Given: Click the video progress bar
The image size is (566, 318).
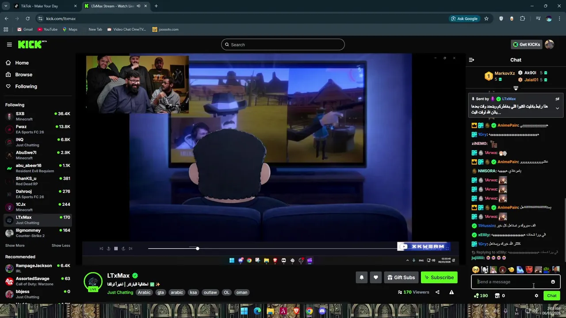Looking at the screenshot, I should point(272,249).
